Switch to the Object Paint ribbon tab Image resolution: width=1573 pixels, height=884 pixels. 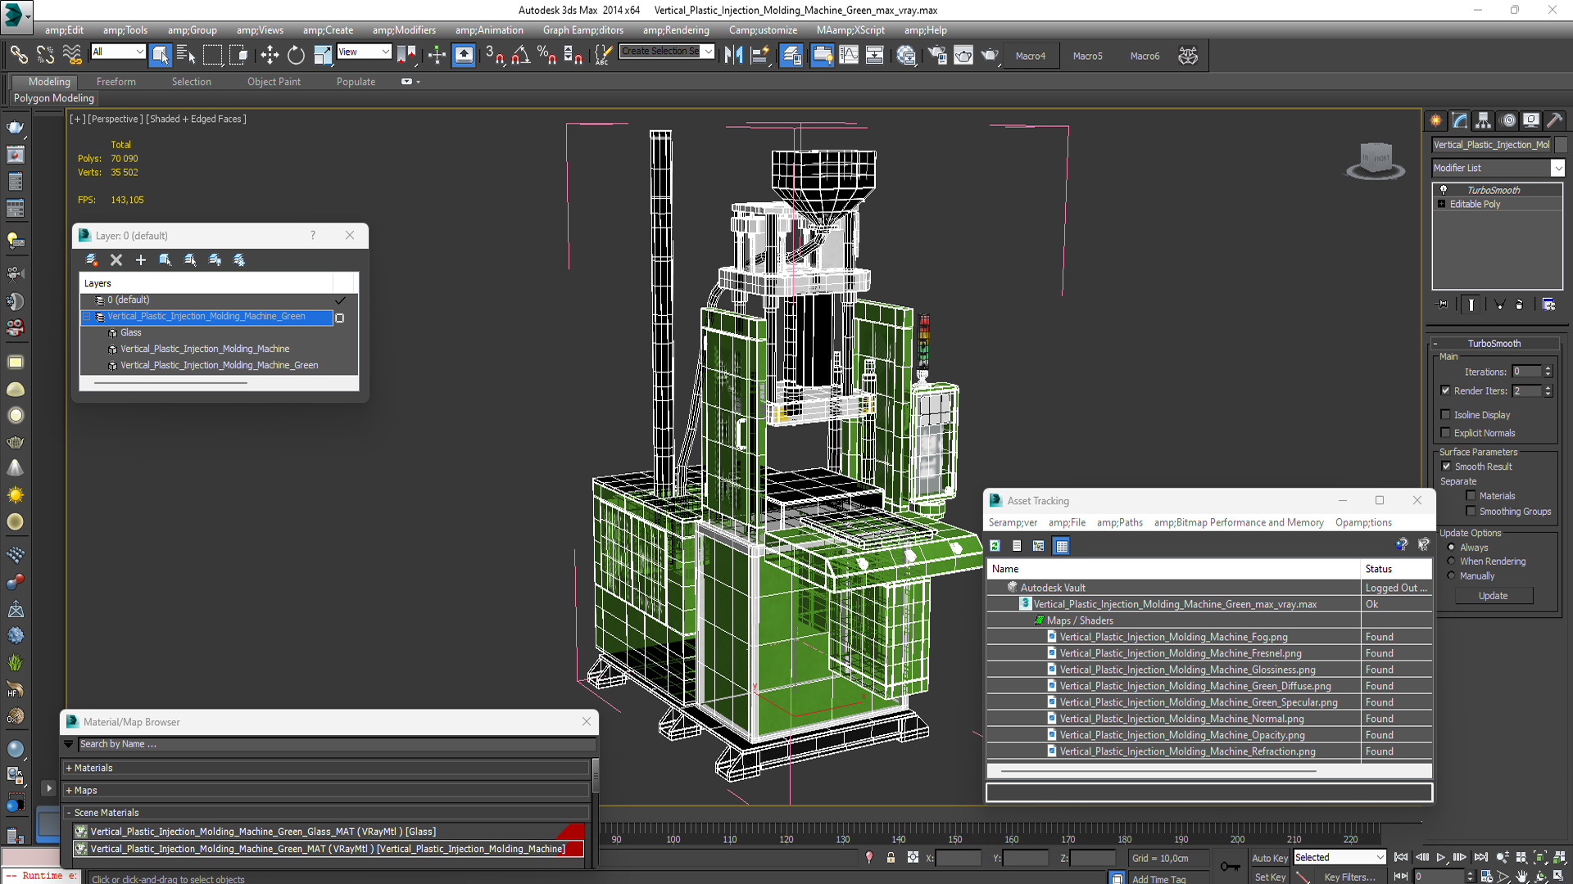point(274,82)
